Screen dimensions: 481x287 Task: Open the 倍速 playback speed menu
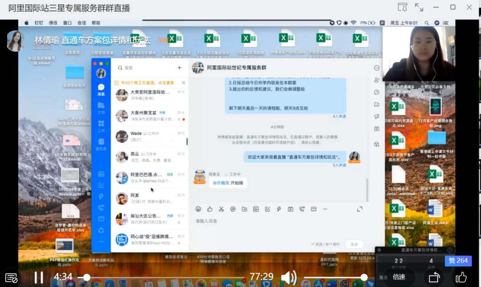pyautogui.click(x=399, y=277)
